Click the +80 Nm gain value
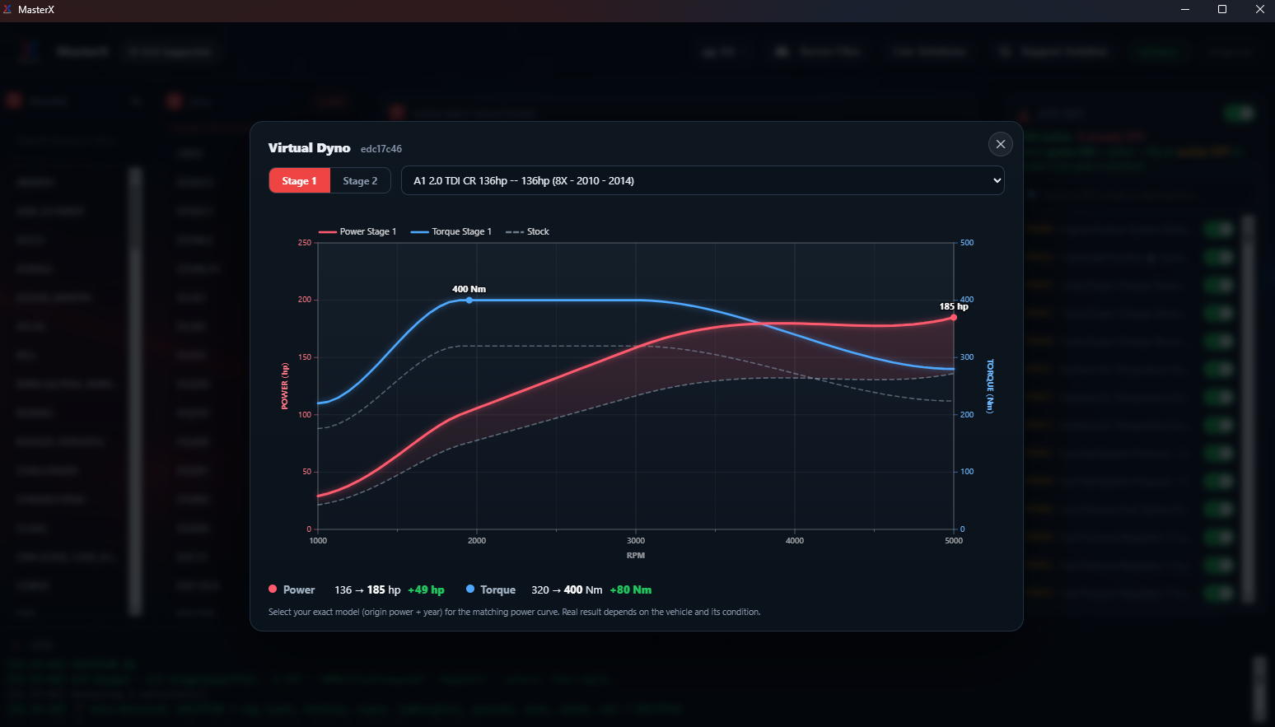The image size is (1275, 727). tap(630, 590)
